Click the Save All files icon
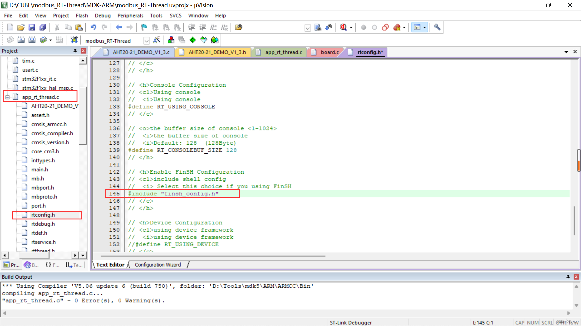 point(43,27)
